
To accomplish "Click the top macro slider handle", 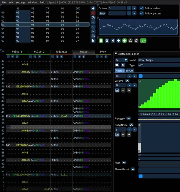I will tap(140, 76).
